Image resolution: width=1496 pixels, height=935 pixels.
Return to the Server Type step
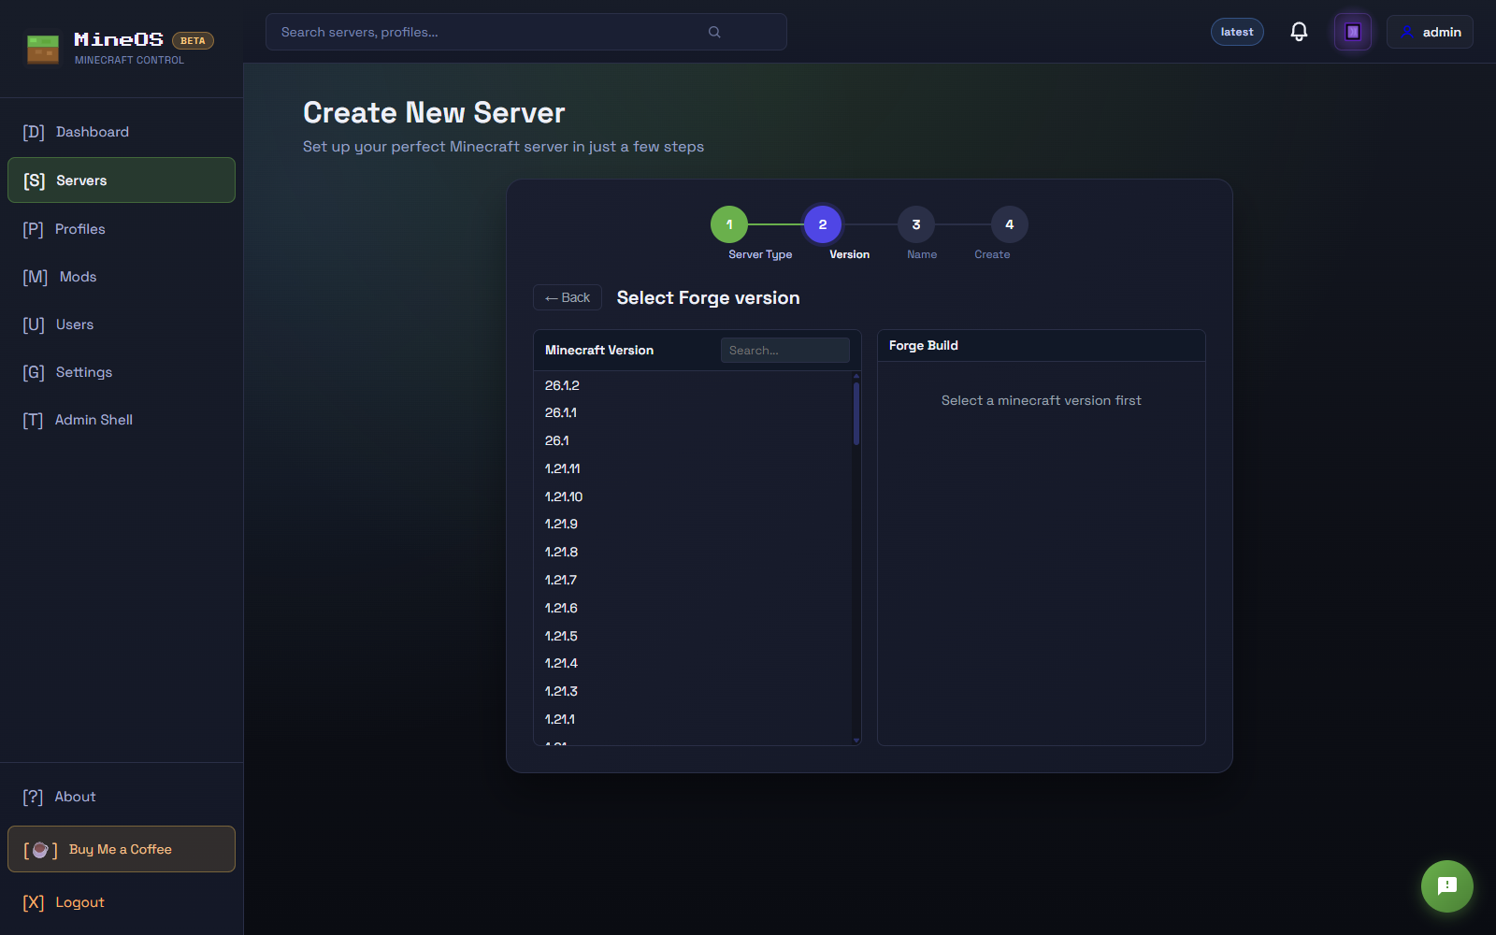[x=728, y=224]
